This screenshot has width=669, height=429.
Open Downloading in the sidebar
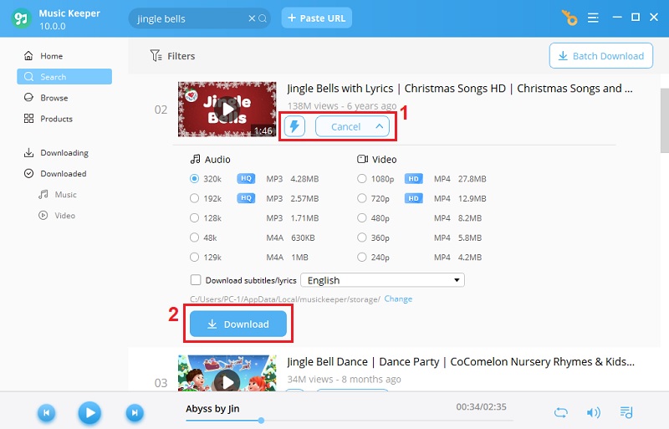(64, 153)
